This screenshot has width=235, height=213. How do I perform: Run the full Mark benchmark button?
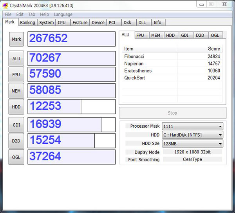point(16,39)
